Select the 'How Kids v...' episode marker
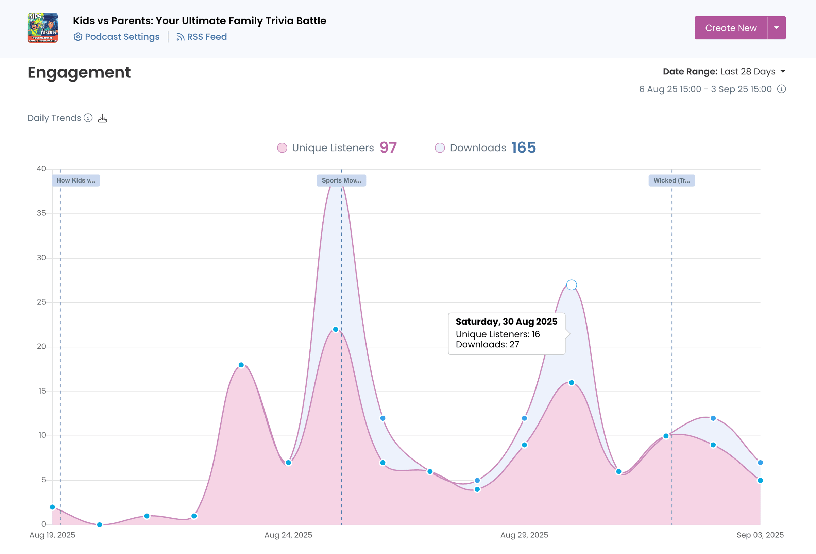 (x=76, y=180)
